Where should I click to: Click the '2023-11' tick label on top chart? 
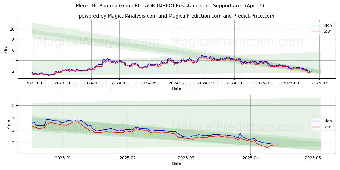(x=62, y=83)
